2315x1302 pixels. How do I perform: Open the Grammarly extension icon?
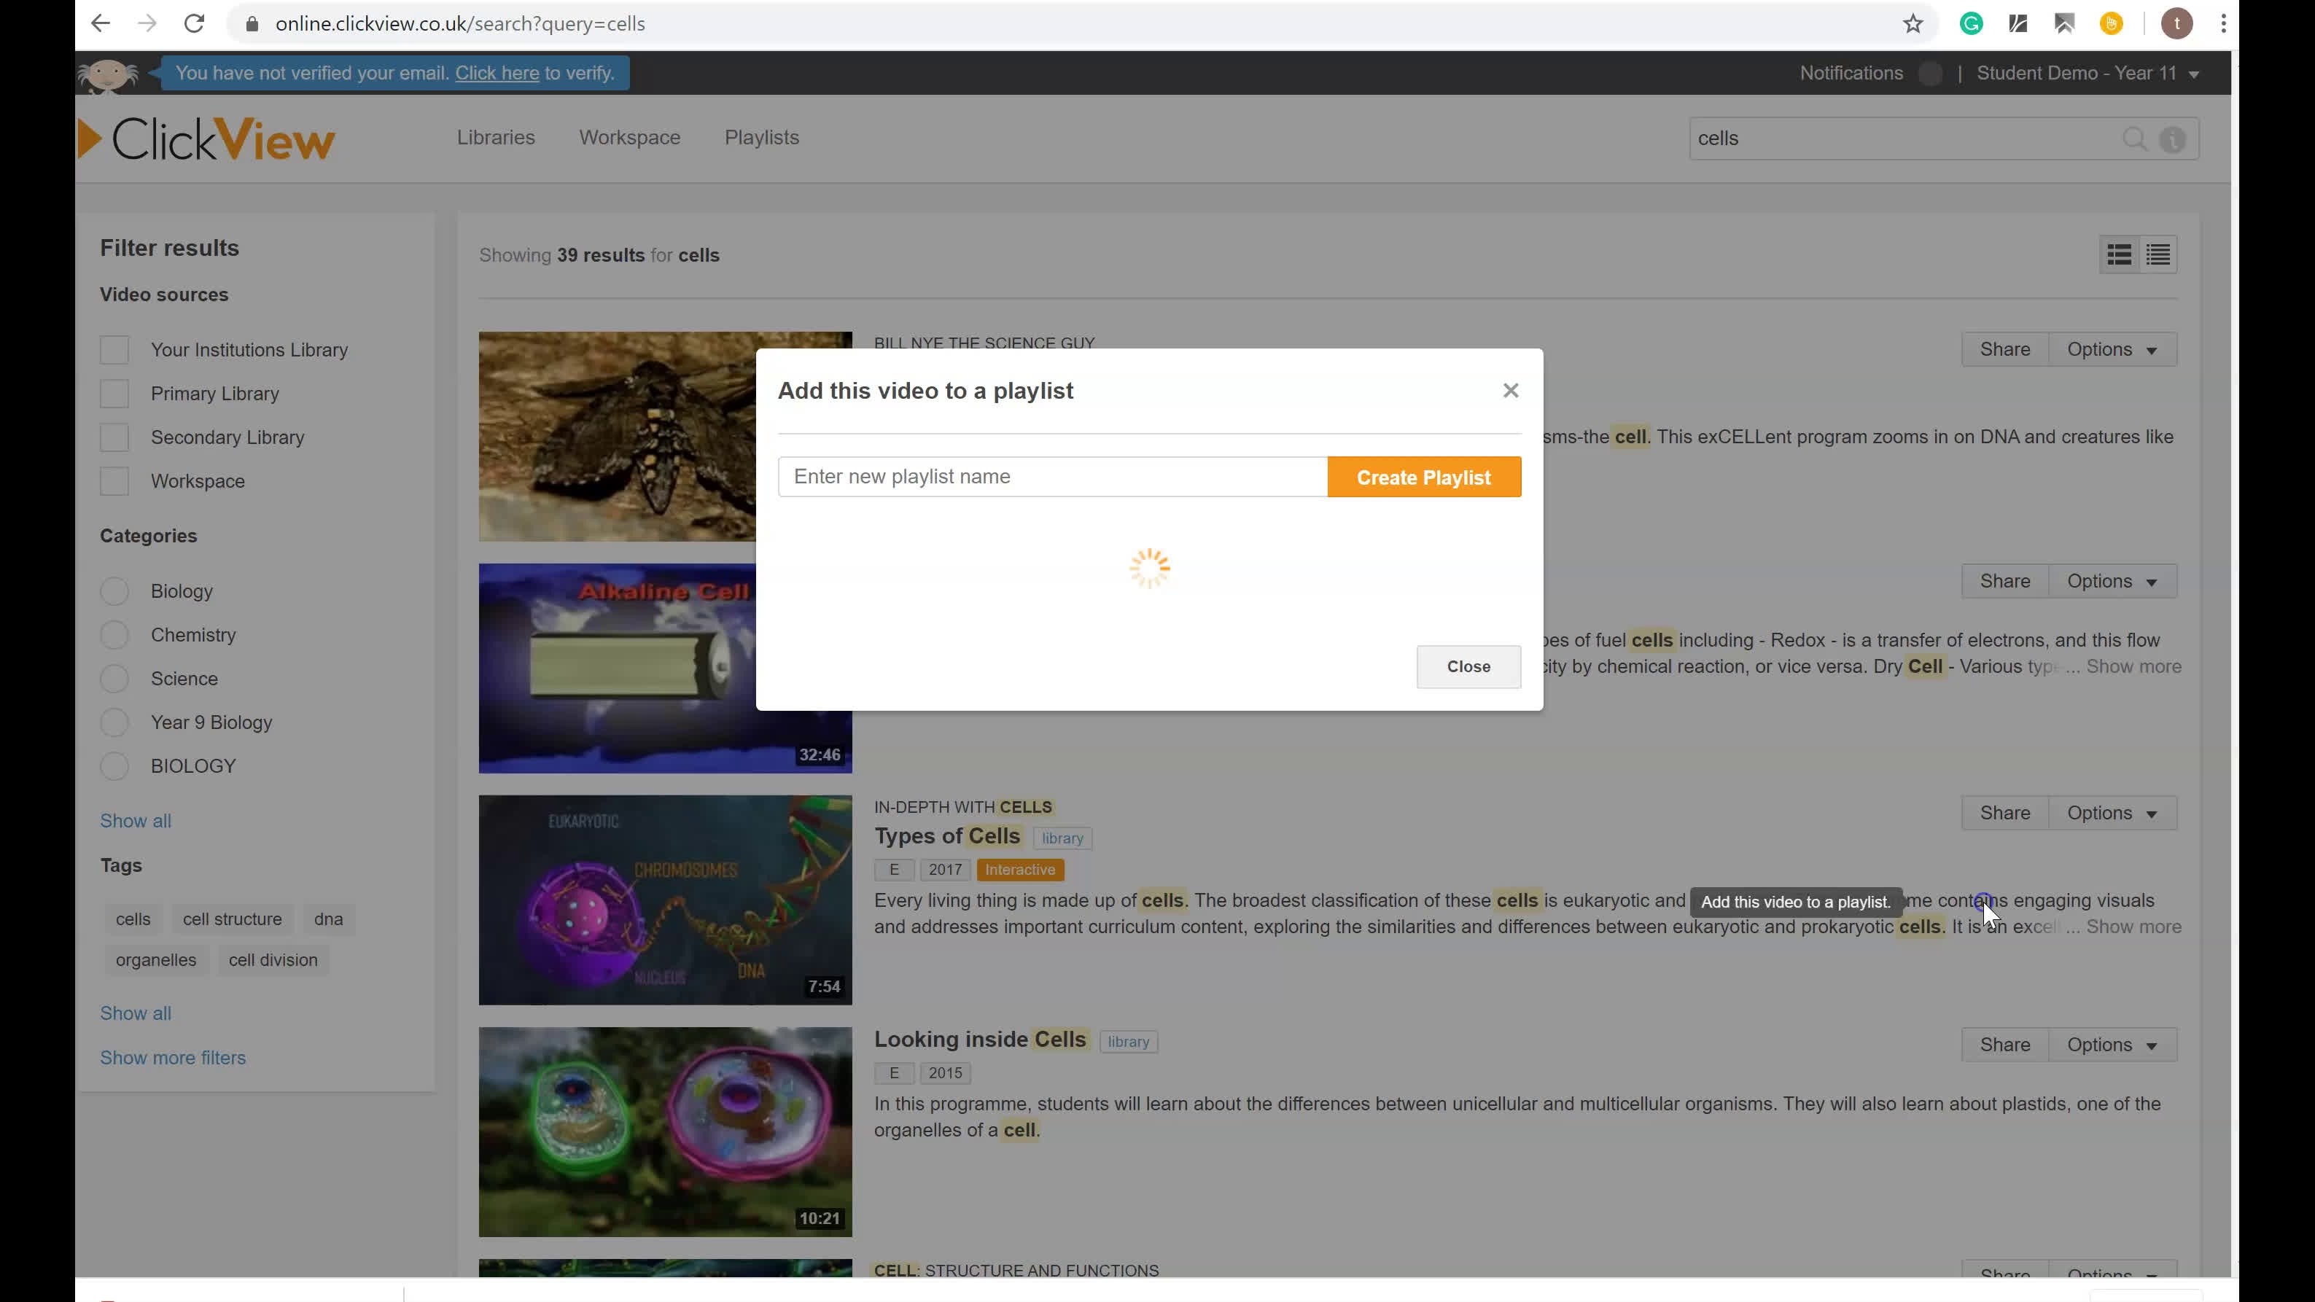click(1972, 23)
